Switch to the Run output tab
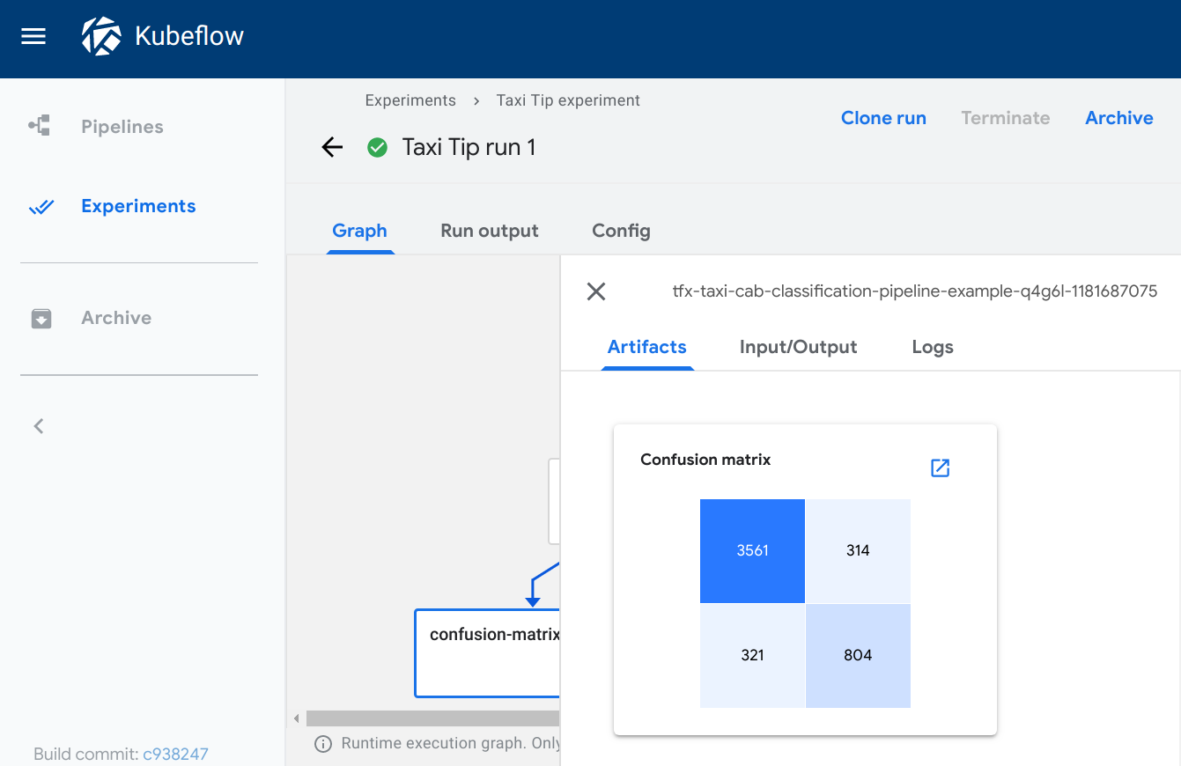 click(489, 231)
